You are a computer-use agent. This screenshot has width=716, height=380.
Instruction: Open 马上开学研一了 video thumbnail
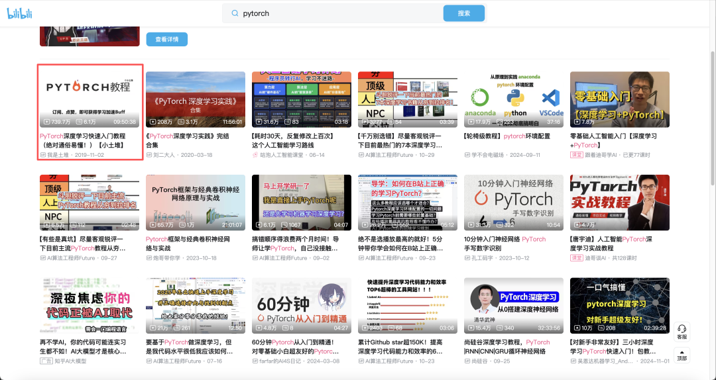click(302, 203)
